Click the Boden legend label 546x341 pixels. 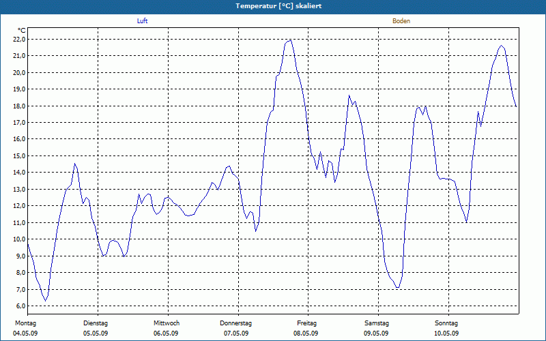pyautogui.click(x=401, y=21)
